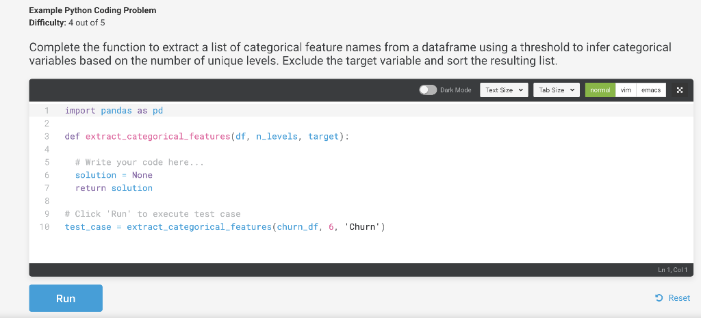The height and width of the screenshot is (320, 701).
Task: Click the Ln 1, Col 1 status indicator
Action: [x=672, y=270]
